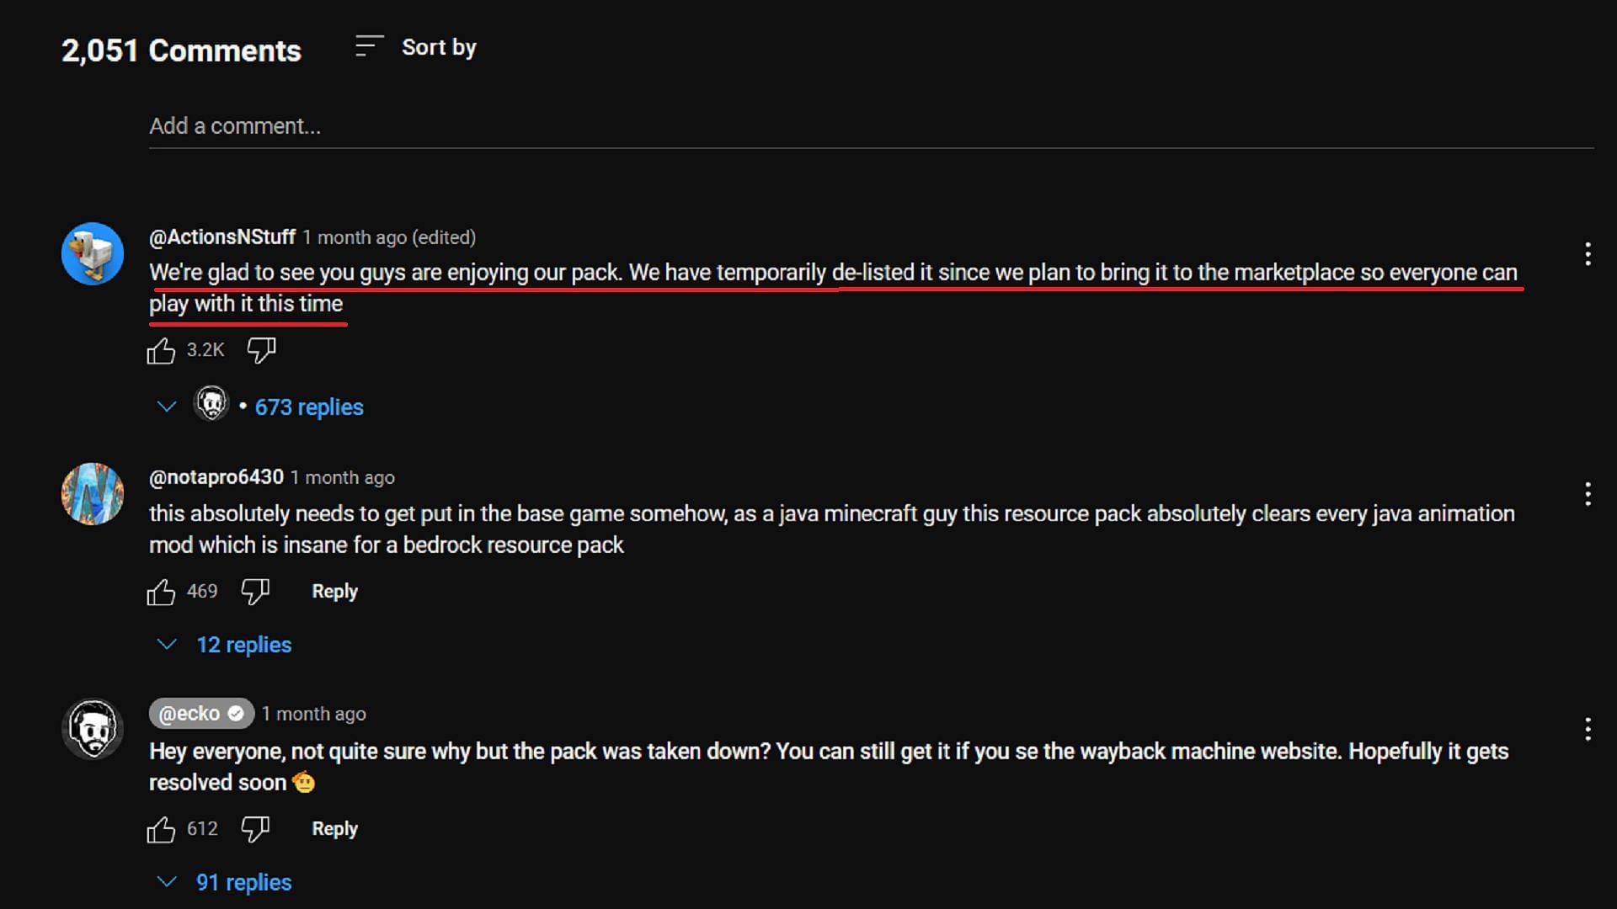The image size is (1617, 909).
Task: Click the thumbs up icon on ecko comment
Action: [163, 828]
